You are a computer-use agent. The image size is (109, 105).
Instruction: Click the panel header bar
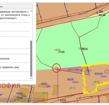[x=16, y=7]
